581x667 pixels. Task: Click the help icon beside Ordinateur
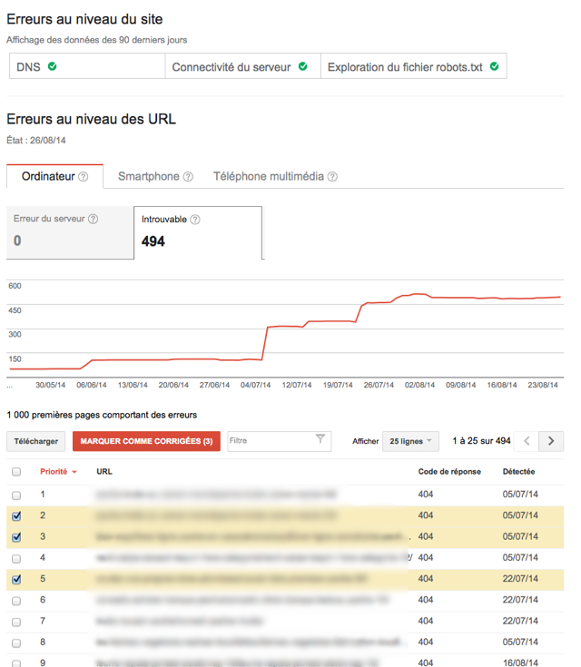84,177
